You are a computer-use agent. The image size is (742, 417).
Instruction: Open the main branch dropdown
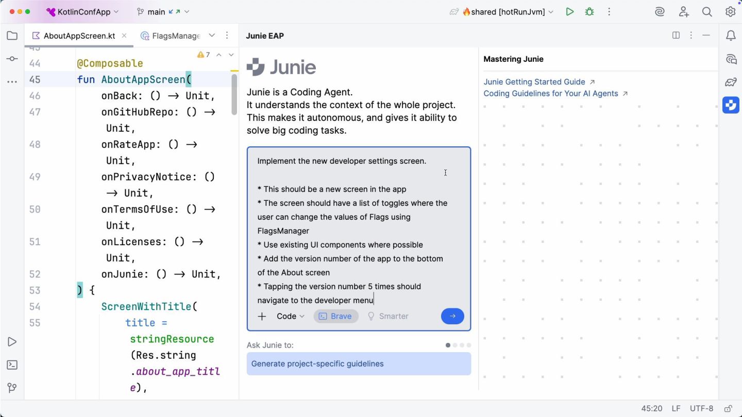point(163,11)
